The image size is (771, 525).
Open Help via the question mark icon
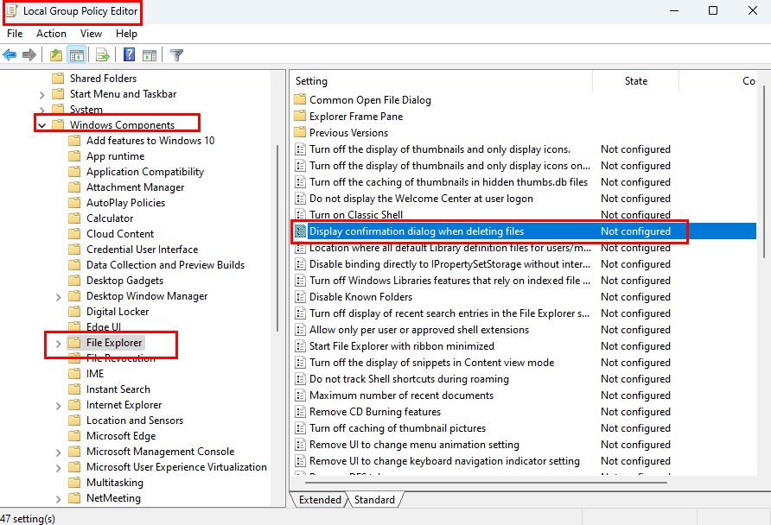coord(129,55)
